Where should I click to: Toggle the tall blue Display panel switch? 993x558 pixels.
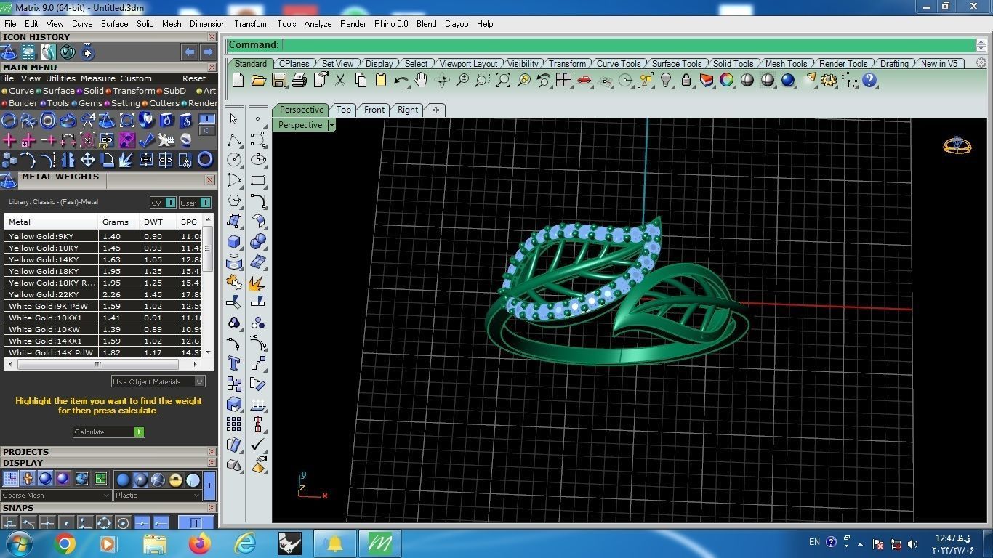[209, 485]
